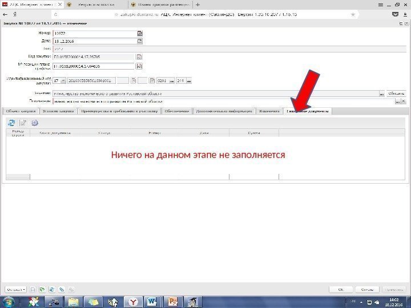Open the Дополнительная информация tab
This screenshot has height=308, width=411.
point(224,111)
